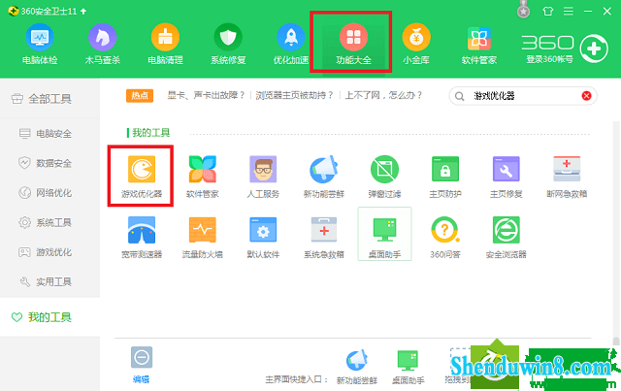Open 木马查杀 scan module

102,44
